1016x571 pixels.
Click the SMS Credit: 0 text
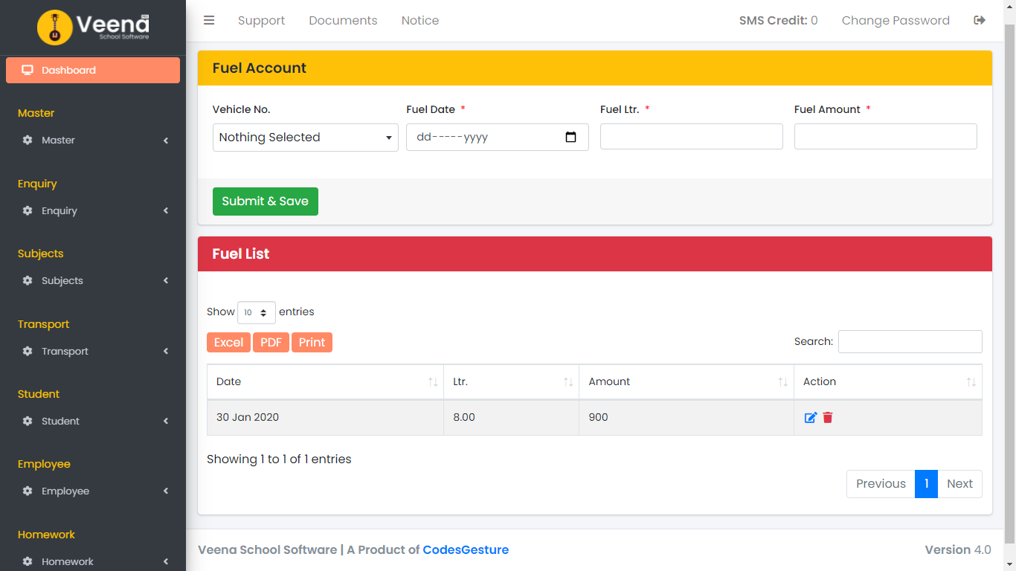pyautogui.click(x=778, y=20)
